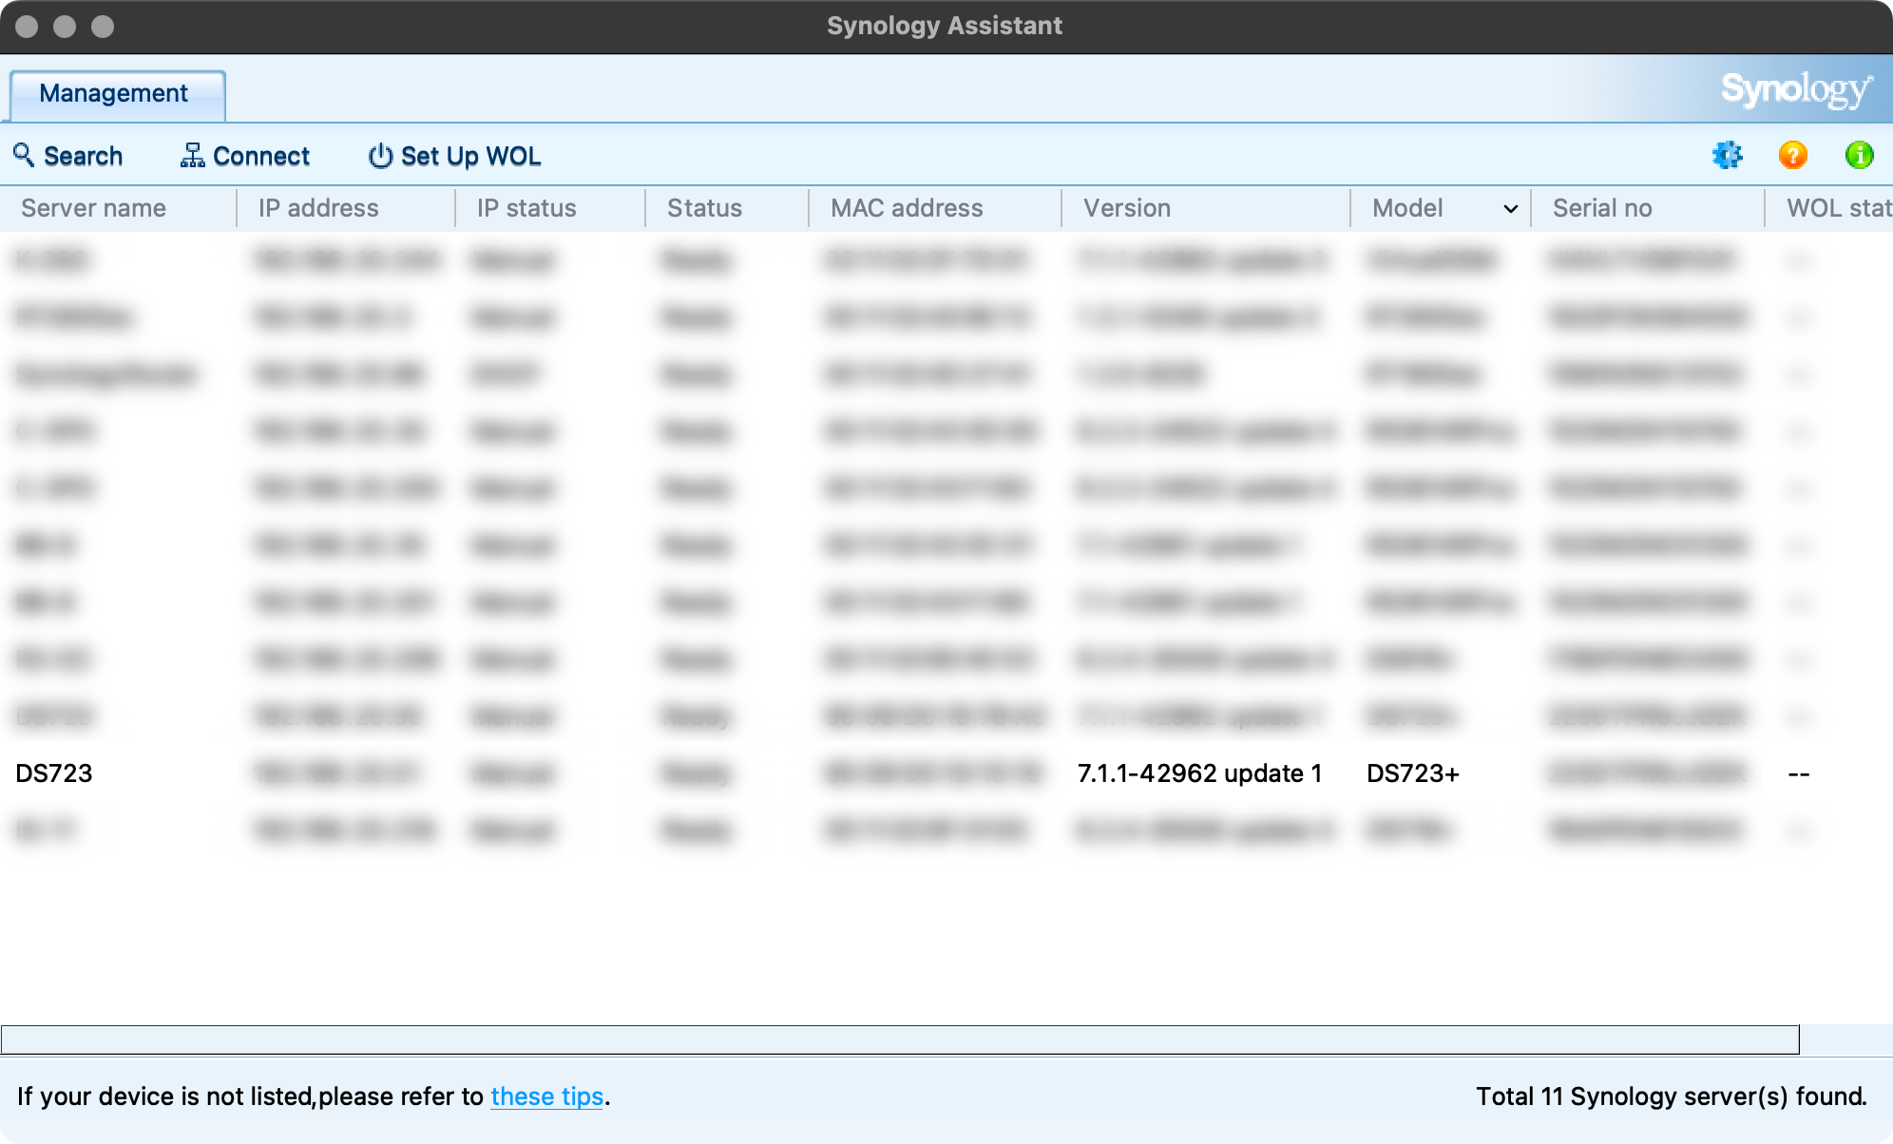The height and width of the screenshot is (1144, 1893).
Task: Select the DS723+ model cell
Action: pos(1413,773)
